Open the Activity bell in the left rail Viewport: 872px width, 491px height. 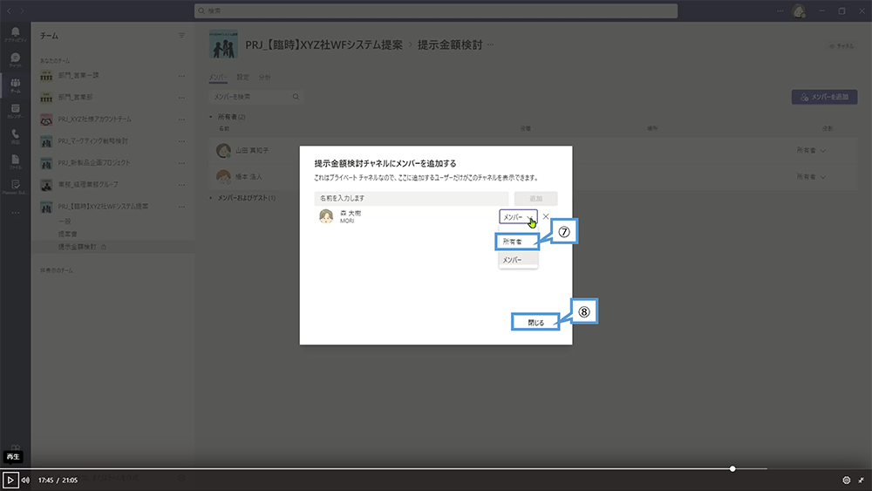pos(15,34)
